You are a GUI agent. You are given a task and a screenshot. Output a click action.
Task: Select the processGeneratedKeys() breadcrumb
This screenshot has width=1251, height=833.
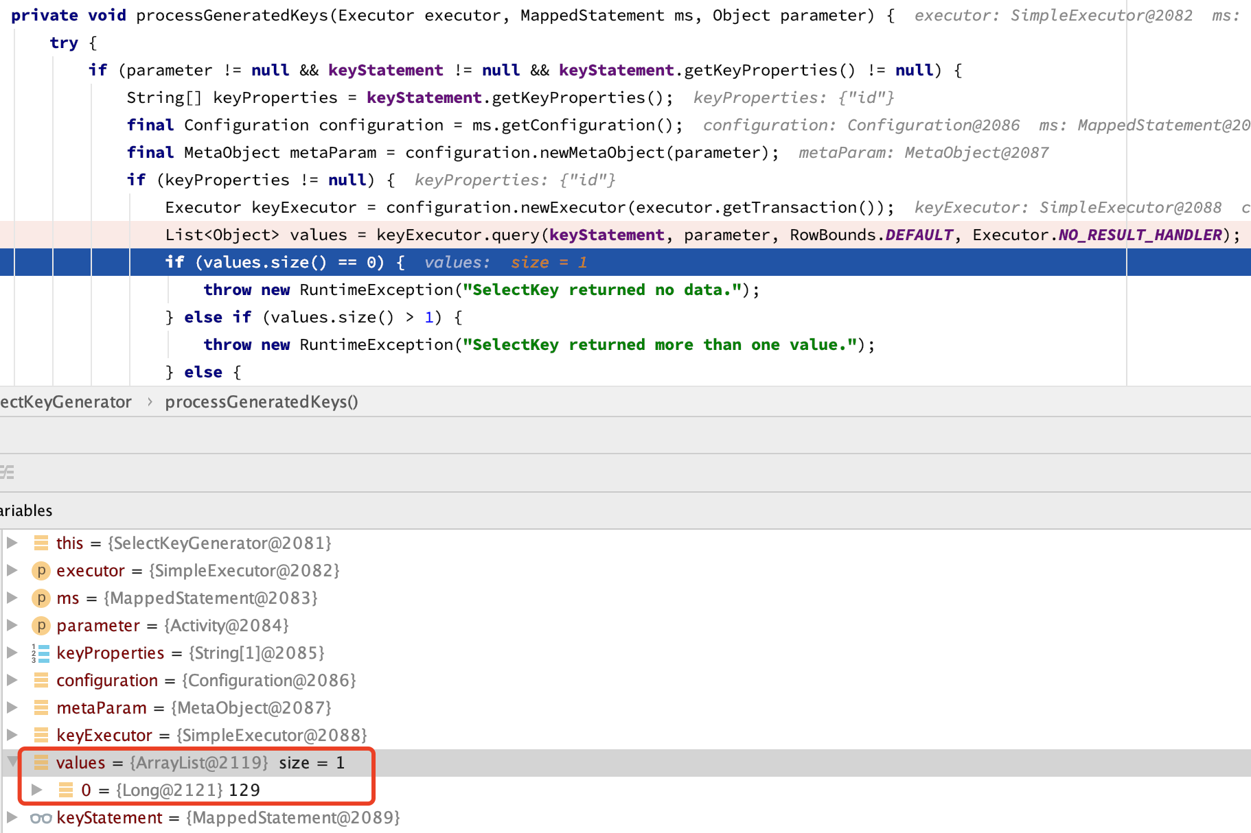click(x=262, y=402)
